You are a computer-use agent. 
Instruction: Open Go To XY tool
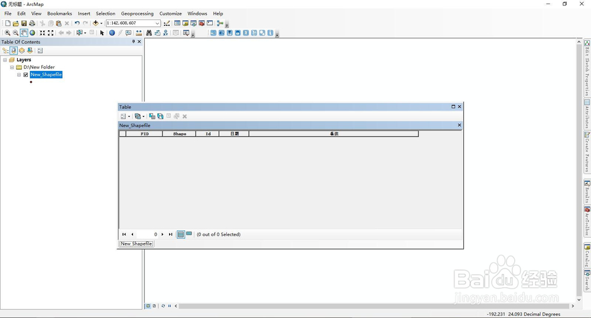click(x=165, y=33)
